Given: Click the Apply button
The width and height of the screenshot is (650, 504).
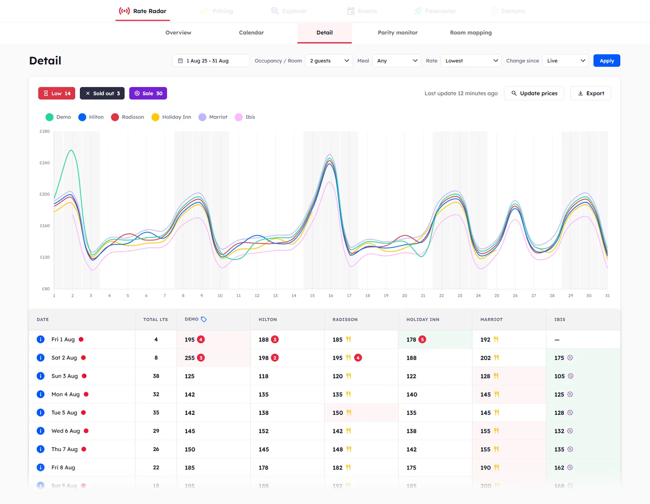Looking at the screenshot, I should click(x=606, y=60).
